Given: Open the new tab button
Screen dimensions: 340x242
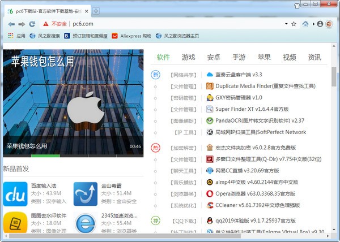Looking at the screenshot, I should (x=96, y=11).
